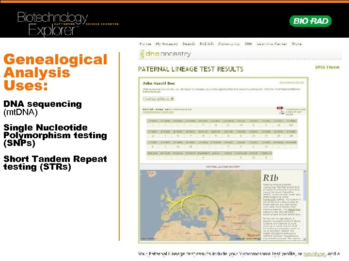Select the DNA navigation item

pos(248,43)
